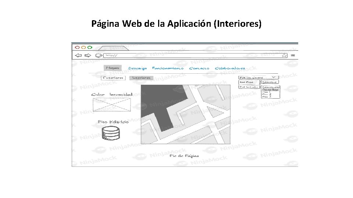Open the Contacto link

[199, 68]
